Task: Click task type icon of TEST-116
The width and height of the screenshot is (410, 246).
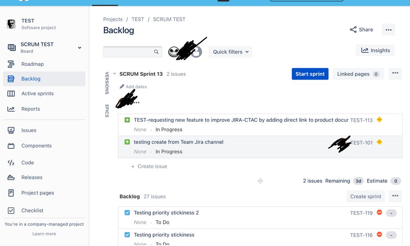Action: [x=127, y=235]
